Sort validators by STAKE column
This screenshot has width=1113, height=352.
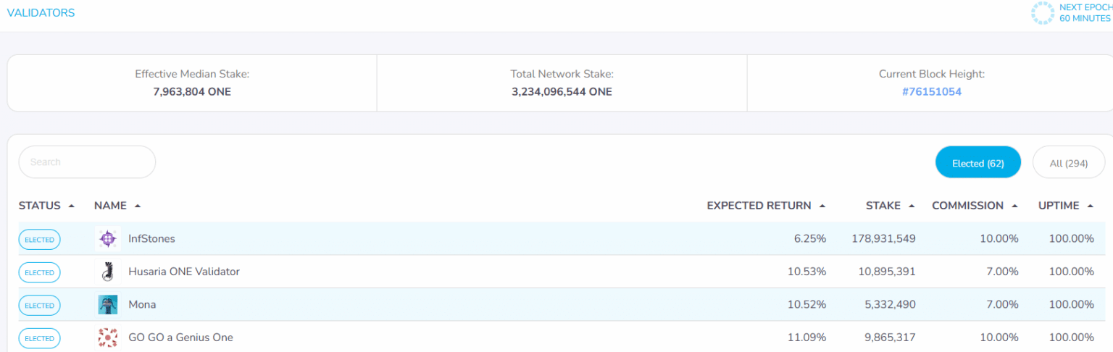click(883, 206)
